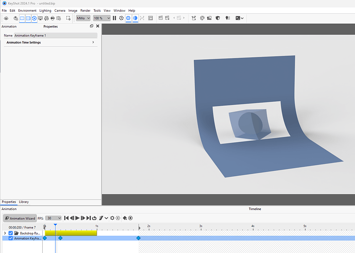Click the Screenshot camera icon in toolbar
Screen dimensions: 355x253
59,18
